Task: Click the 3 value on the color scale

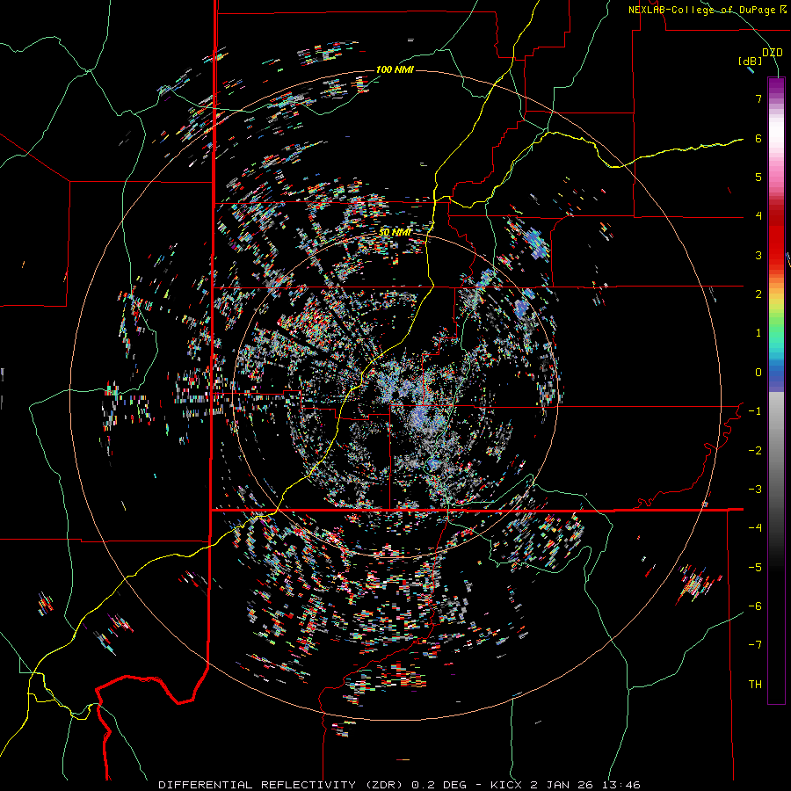Action: [758, 255]
